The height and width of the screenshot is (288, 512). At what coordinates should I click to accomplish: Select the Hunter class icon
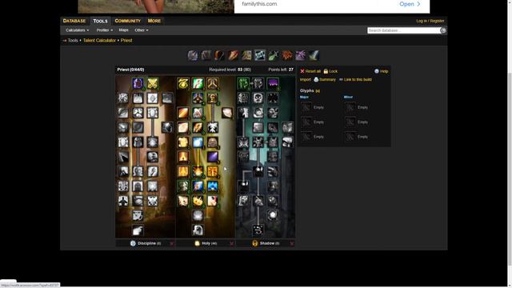219,55
